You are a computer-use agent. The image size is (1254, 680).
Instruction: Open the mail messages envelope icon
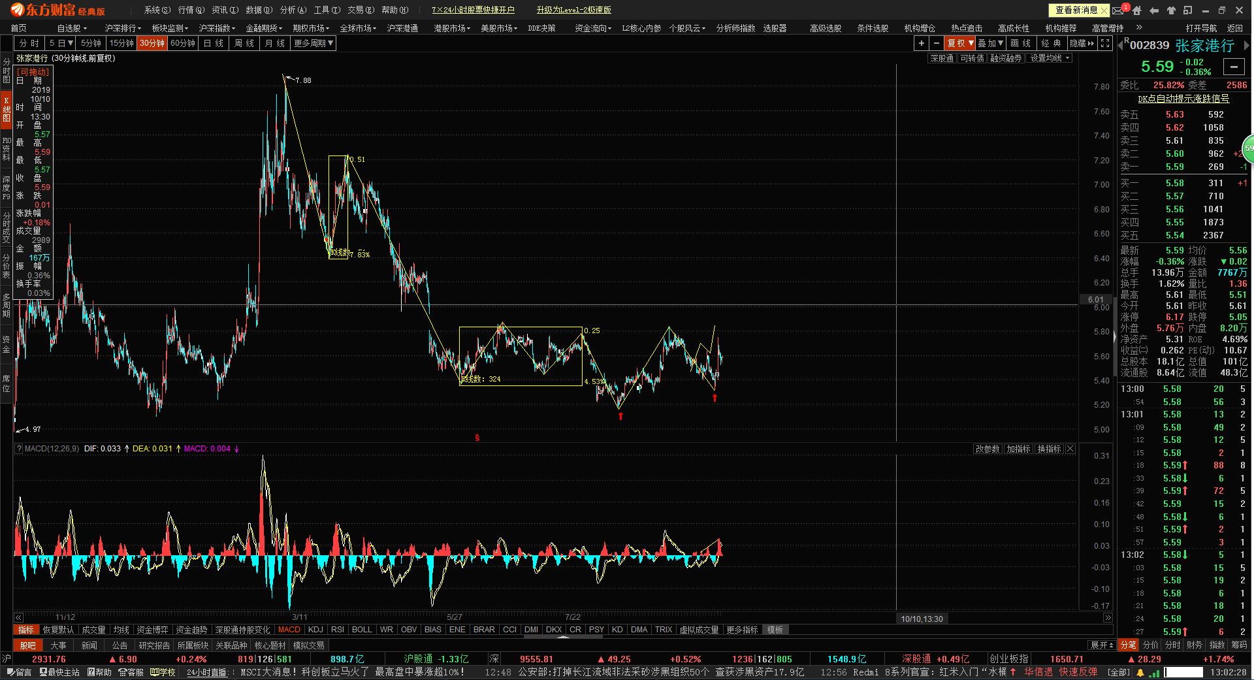1118,10
